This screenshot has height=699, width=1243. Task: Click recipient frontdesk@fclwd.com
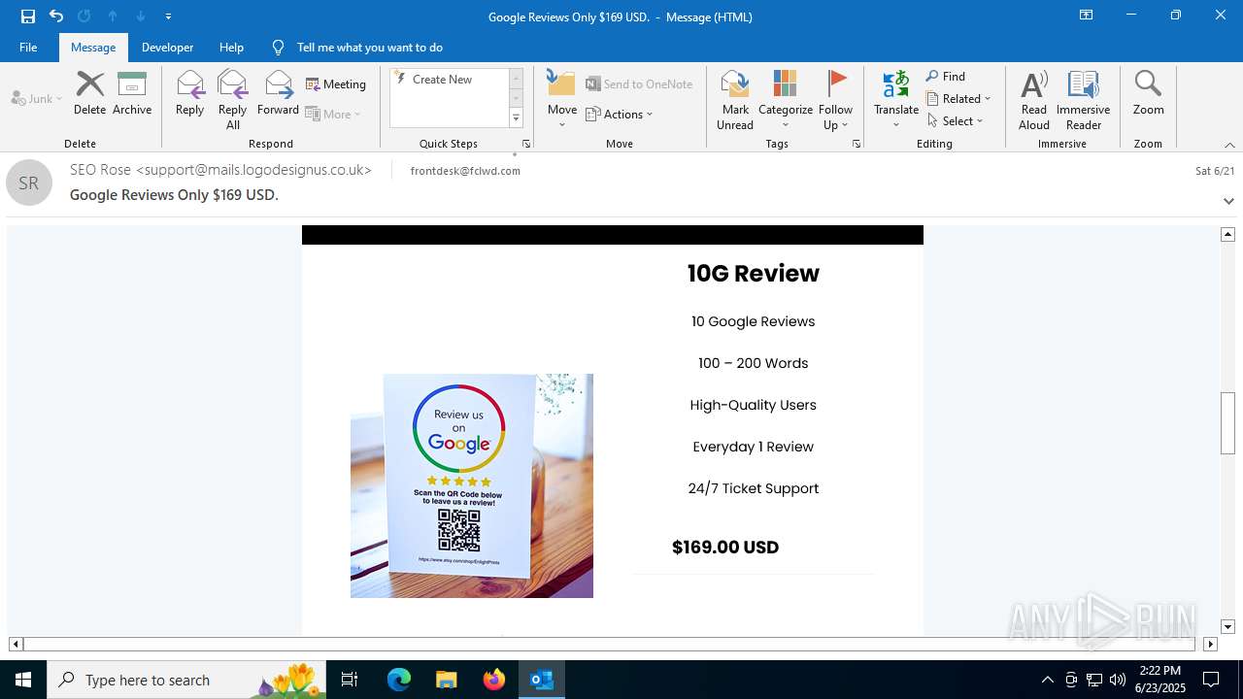(465, 171)
